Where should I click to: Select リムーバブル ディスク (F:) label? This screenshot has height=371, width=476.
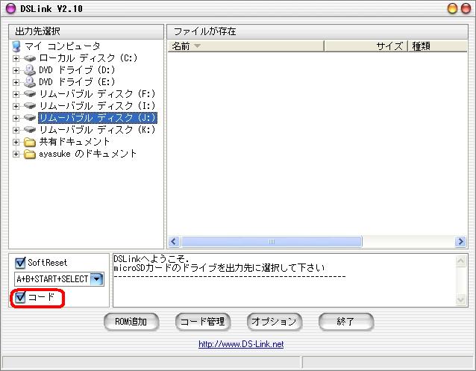(x=97, y=93)
